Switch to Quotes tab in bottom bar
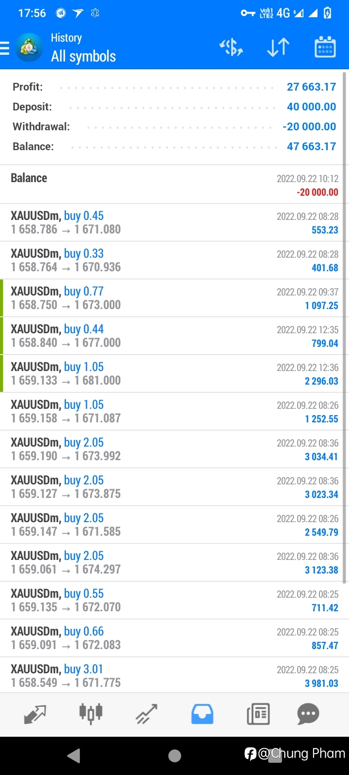Screen dimensions: 349x775 [35, 714]
